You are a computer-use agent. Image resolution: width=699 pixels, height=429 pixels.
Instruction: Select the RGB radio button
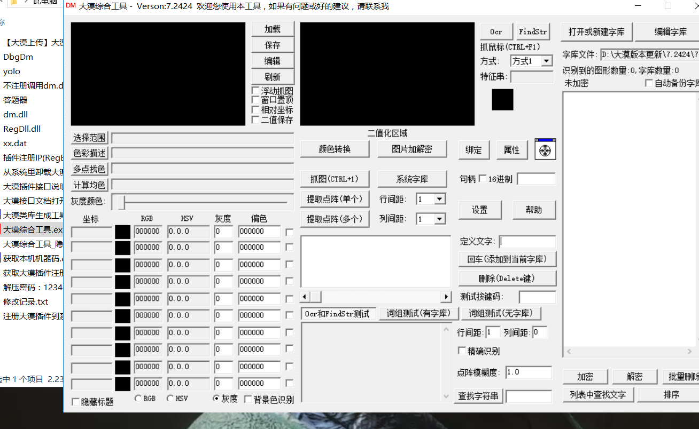point(138,398)
